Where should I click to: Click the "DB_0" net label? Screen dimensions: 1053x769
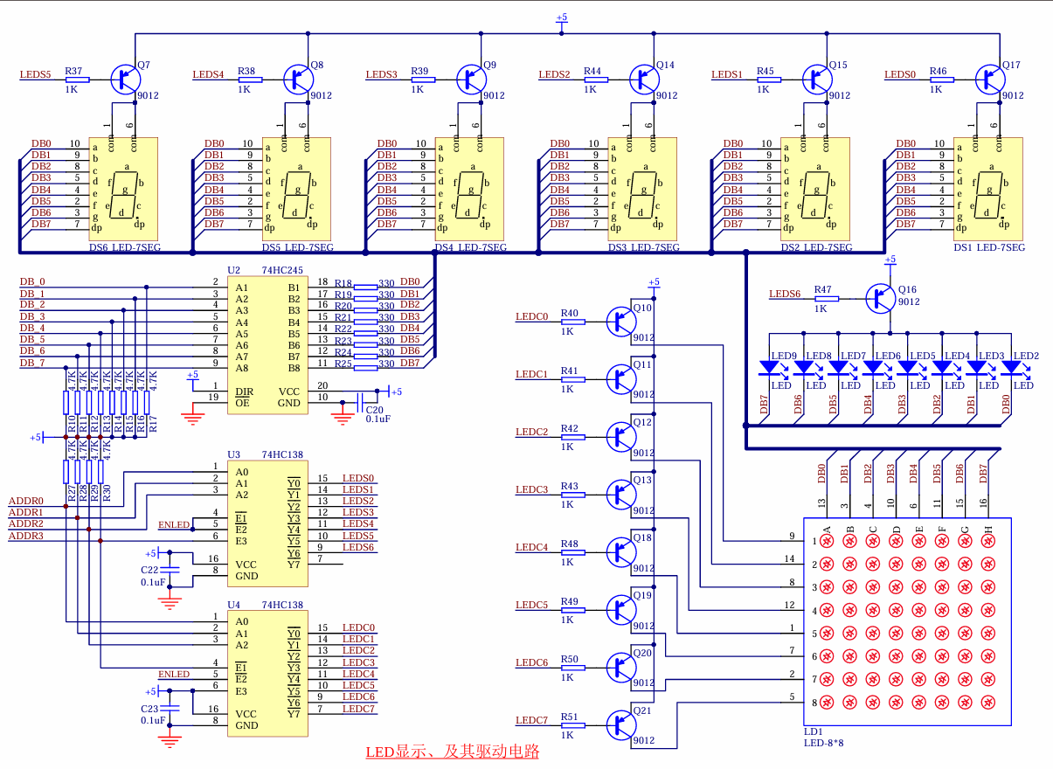(32, 281)
